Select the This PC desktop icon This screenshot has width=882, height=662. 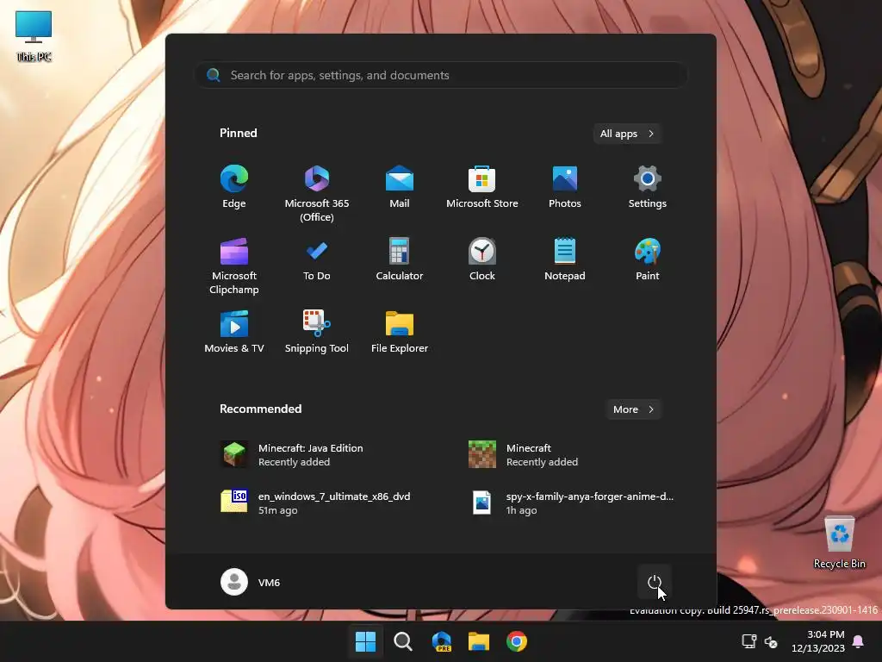coord(34,36)
